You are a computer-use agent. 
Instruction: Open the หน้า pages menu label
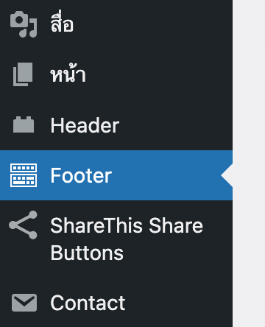(x=68, y=73)
